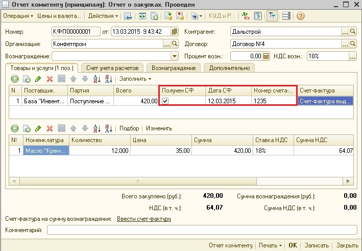This screenshot has width=362, height=251.
Task: Add a row in the lower Номенклатура table
Action: click(15, 128)
